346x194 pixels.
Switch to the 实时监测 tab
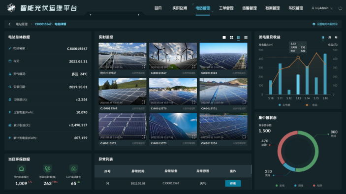[x=180, y=8]
